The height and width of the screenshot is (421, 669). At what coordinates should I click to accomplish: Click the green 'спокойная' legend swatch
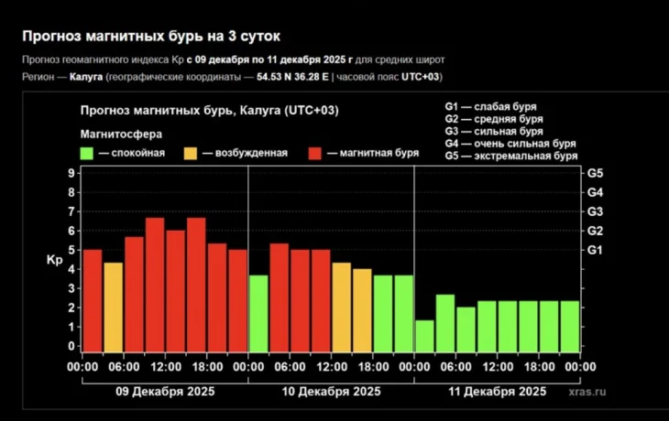click(87, 153)
